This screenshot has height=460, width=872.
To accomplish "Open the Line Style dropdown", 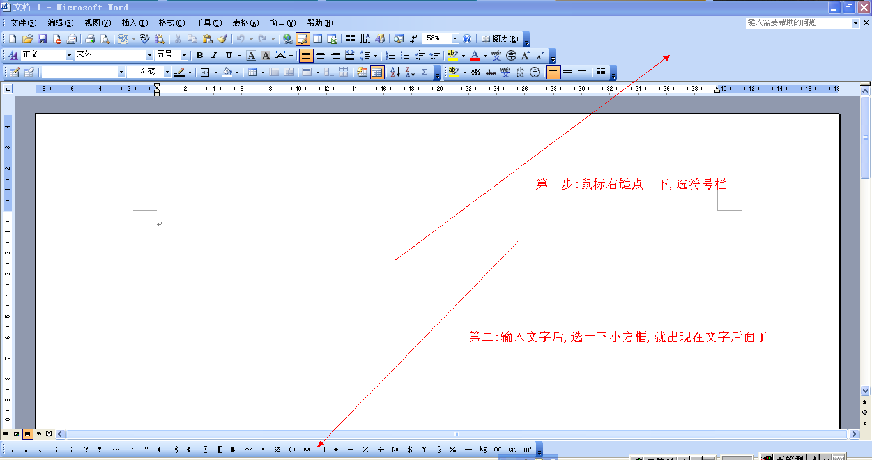I will [x=121, y=72].
